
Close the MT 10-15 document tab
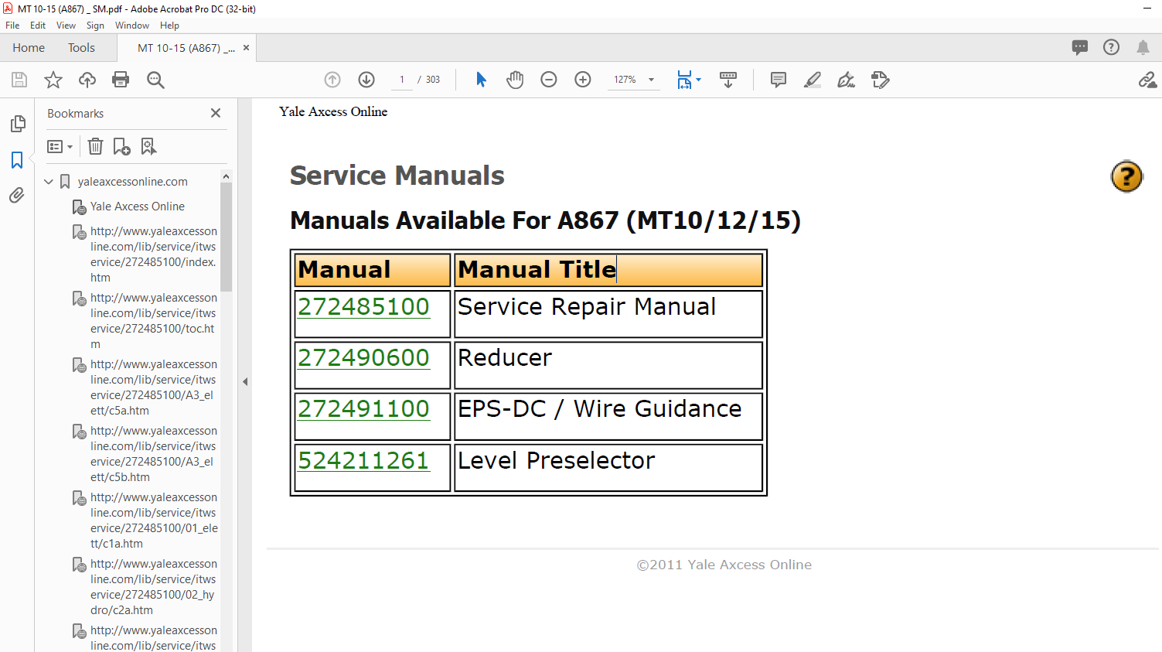pyautogui.click(x=246, y=48)
